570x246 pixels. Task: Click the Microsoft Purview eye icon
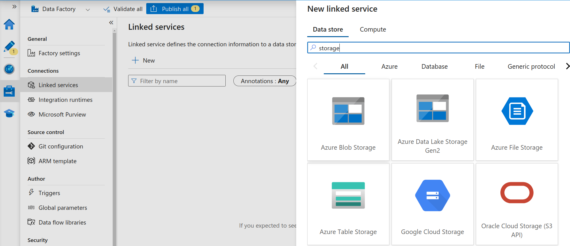click(31, 114)
